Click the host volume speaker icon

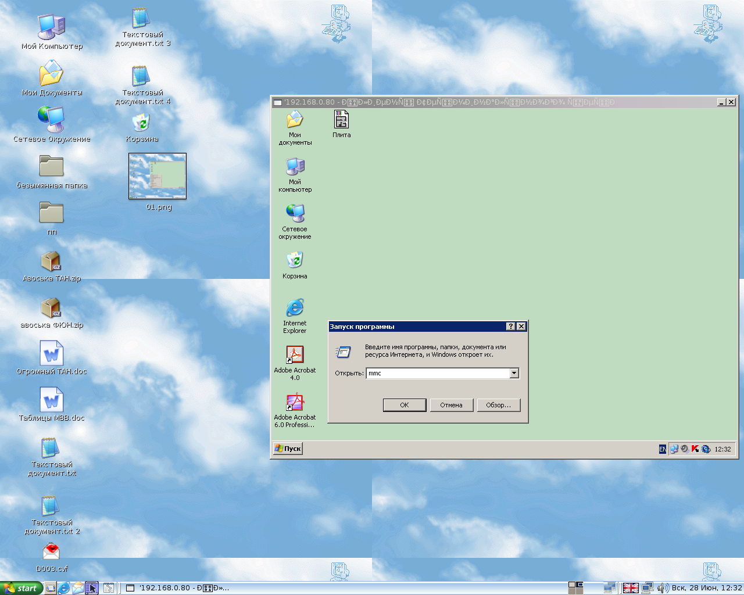click(x=663, y=588)
